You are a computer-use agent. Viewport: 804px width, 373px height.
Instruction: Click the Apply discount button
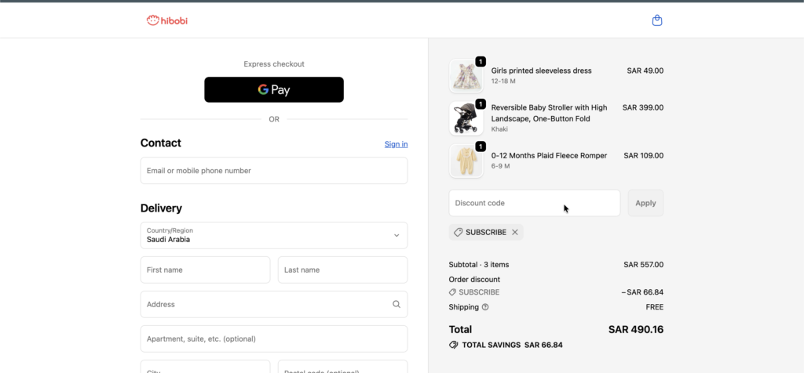tap(645, 203)
